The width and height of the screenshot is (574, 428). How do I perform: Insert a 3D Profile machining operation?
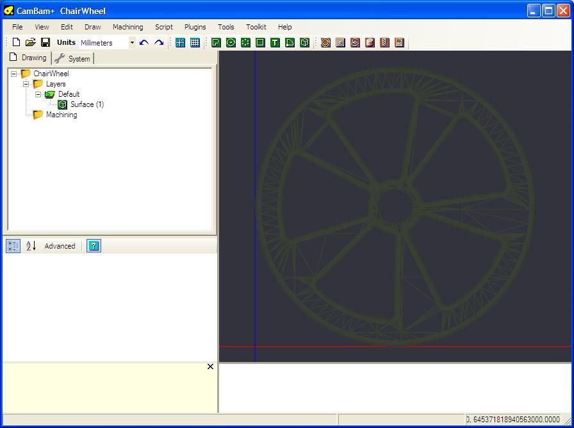[x=370, y=42]
